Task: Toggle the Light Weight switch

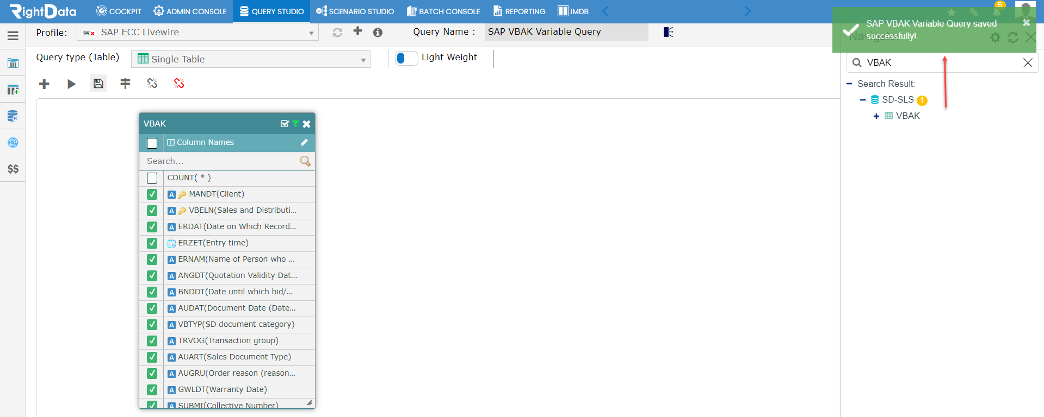Action: click(406, 58)
